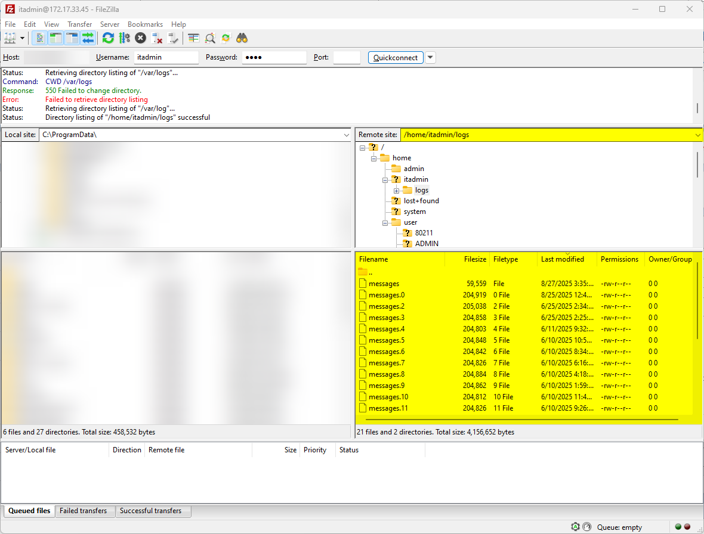Image resolution: width=704 pixels, height=534 pixels.
Task: Click the disconnect from server icon
Action: (157, 38)
